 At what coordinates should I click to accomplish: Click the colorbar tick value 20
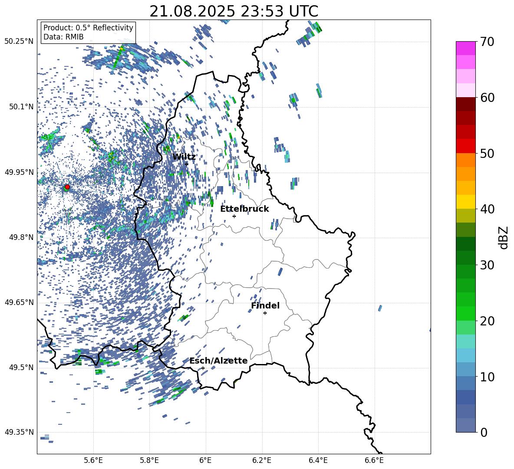tap(487, 321)
